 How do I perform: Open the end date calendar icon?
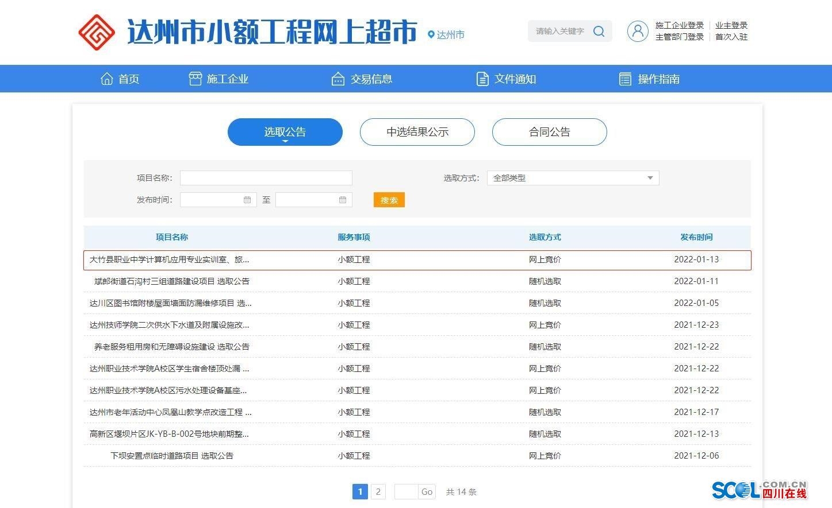(x=343, y=200)
